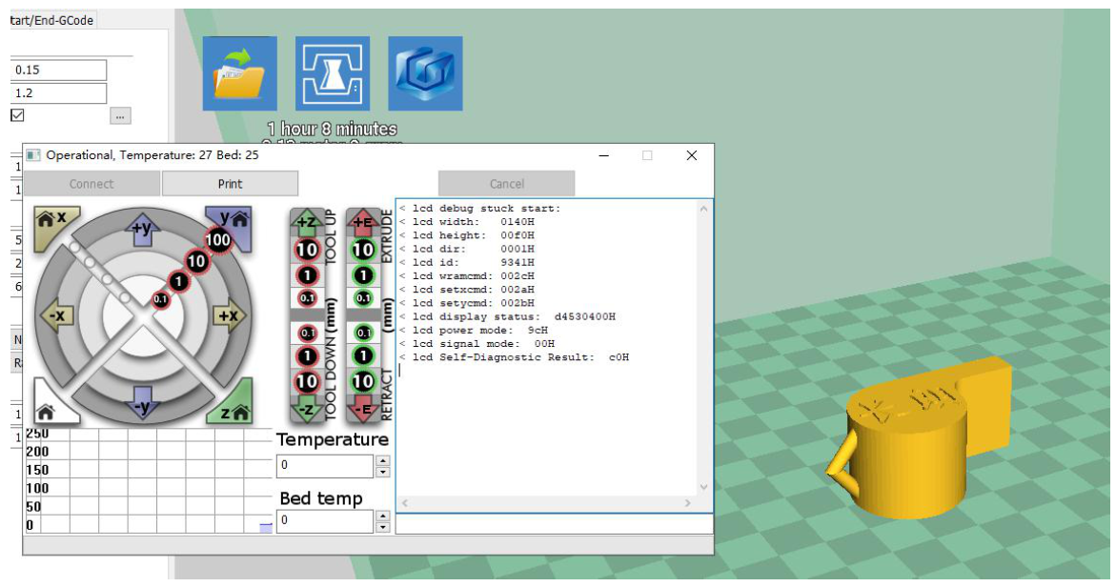Viewport: 1116px width, 587px height.
Task: Click the Load model folder icon
Action: click(240, 73)
